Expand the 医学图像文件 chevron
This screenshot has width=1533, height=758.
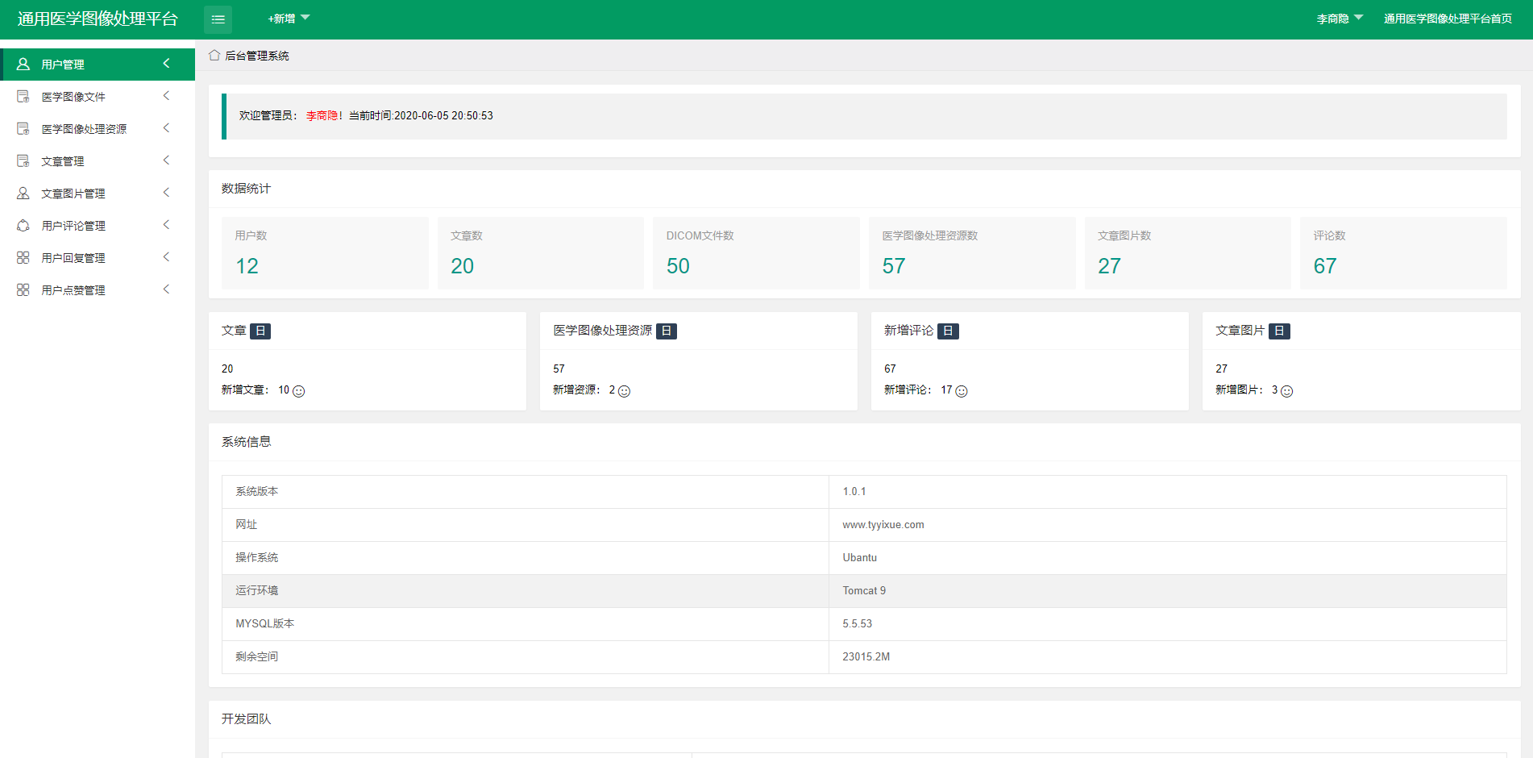click(x=167, y=95)
